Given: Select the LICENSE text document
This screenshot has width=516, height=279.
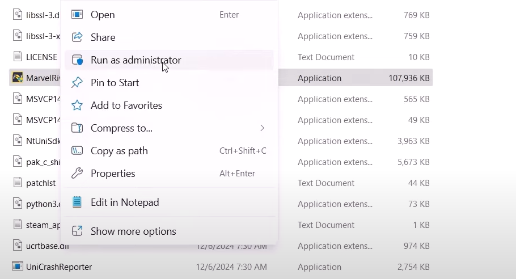Looking at the screenshot, I should coord(41,57).
